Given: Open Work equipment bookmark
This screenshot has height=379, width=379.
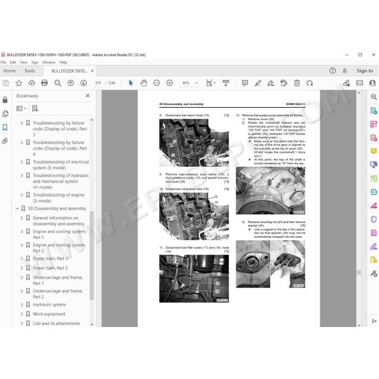Looking at the screenshot, I should [x=49, y=314].
